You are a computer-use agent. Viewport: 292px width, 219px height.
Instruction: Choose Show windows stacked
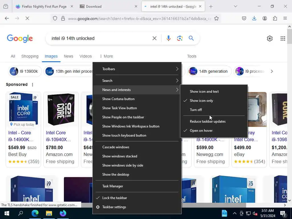(x=137, y=156)
